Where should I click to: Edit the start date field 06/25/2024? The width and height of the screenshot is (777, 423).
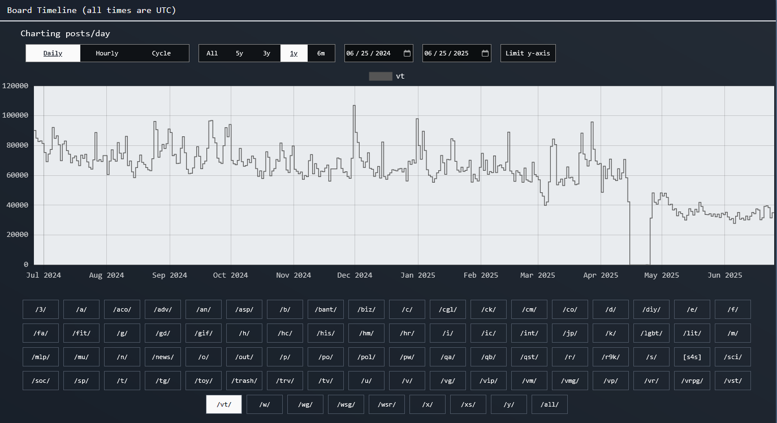[379, 53]
